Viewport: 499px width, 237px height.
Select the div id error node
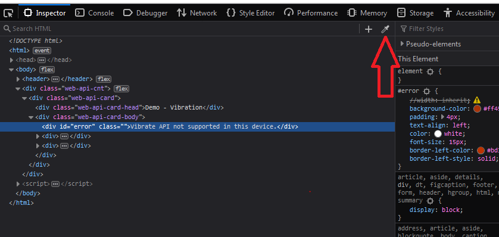197,127
